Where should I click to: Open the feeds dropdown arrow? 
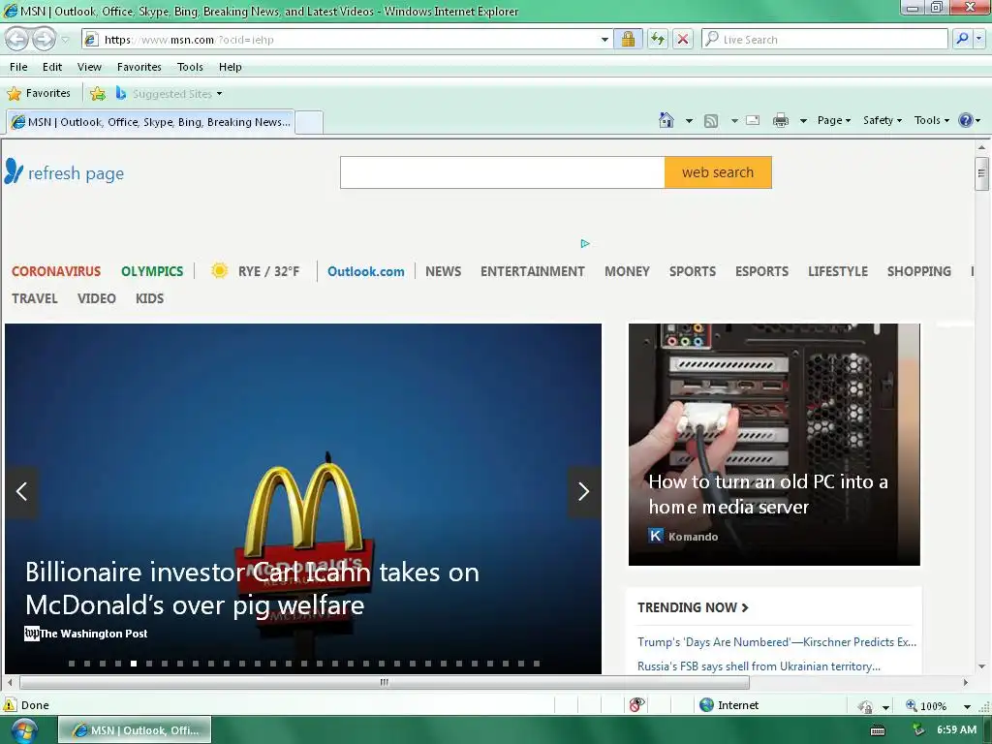734,120
